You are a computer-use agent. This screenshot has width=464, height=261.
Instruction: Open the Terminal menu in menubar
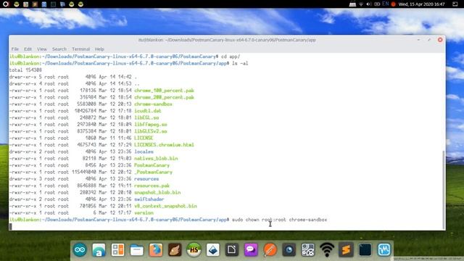tap(80, 49)
